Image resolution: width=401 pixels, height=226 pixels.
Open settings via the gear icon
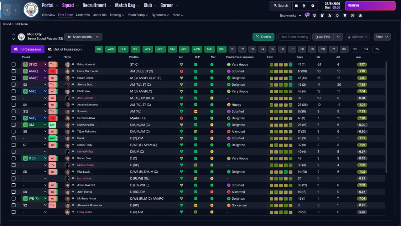tap(313, 6)
